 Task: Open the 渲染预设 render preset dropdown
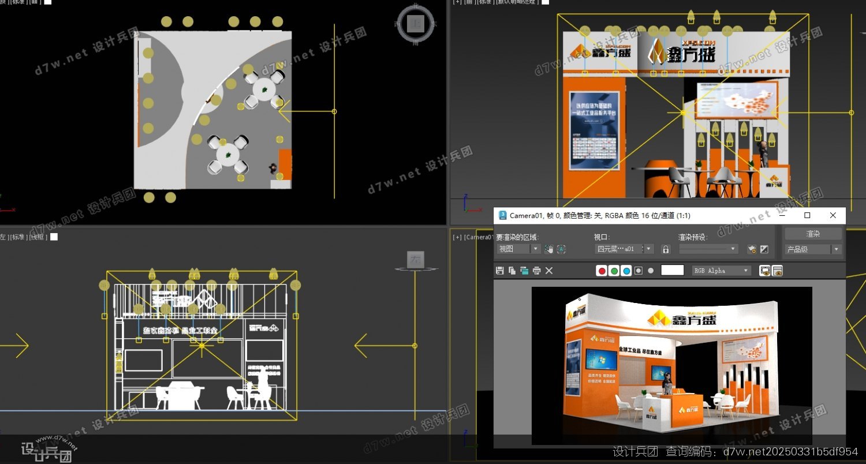point(708,249)
